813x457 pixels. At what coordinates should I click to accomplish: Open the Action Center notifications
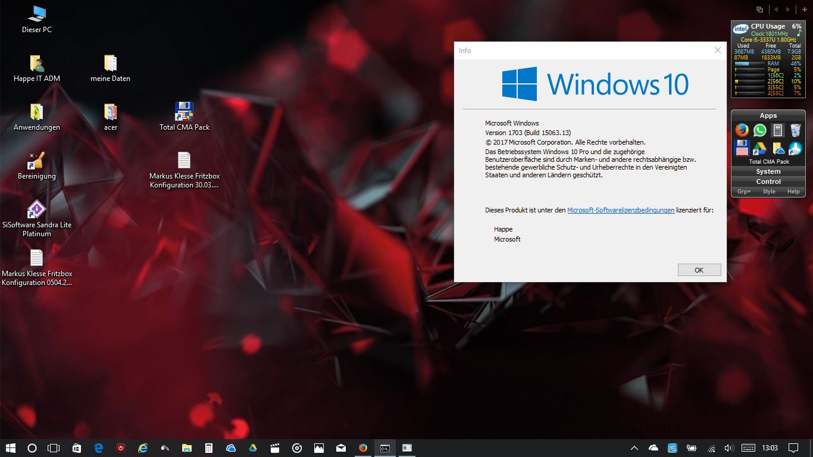pyautogui.click(x=793, y=447)
